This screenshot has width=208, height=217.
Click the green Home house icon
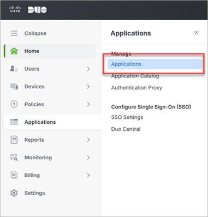[14, 51]
